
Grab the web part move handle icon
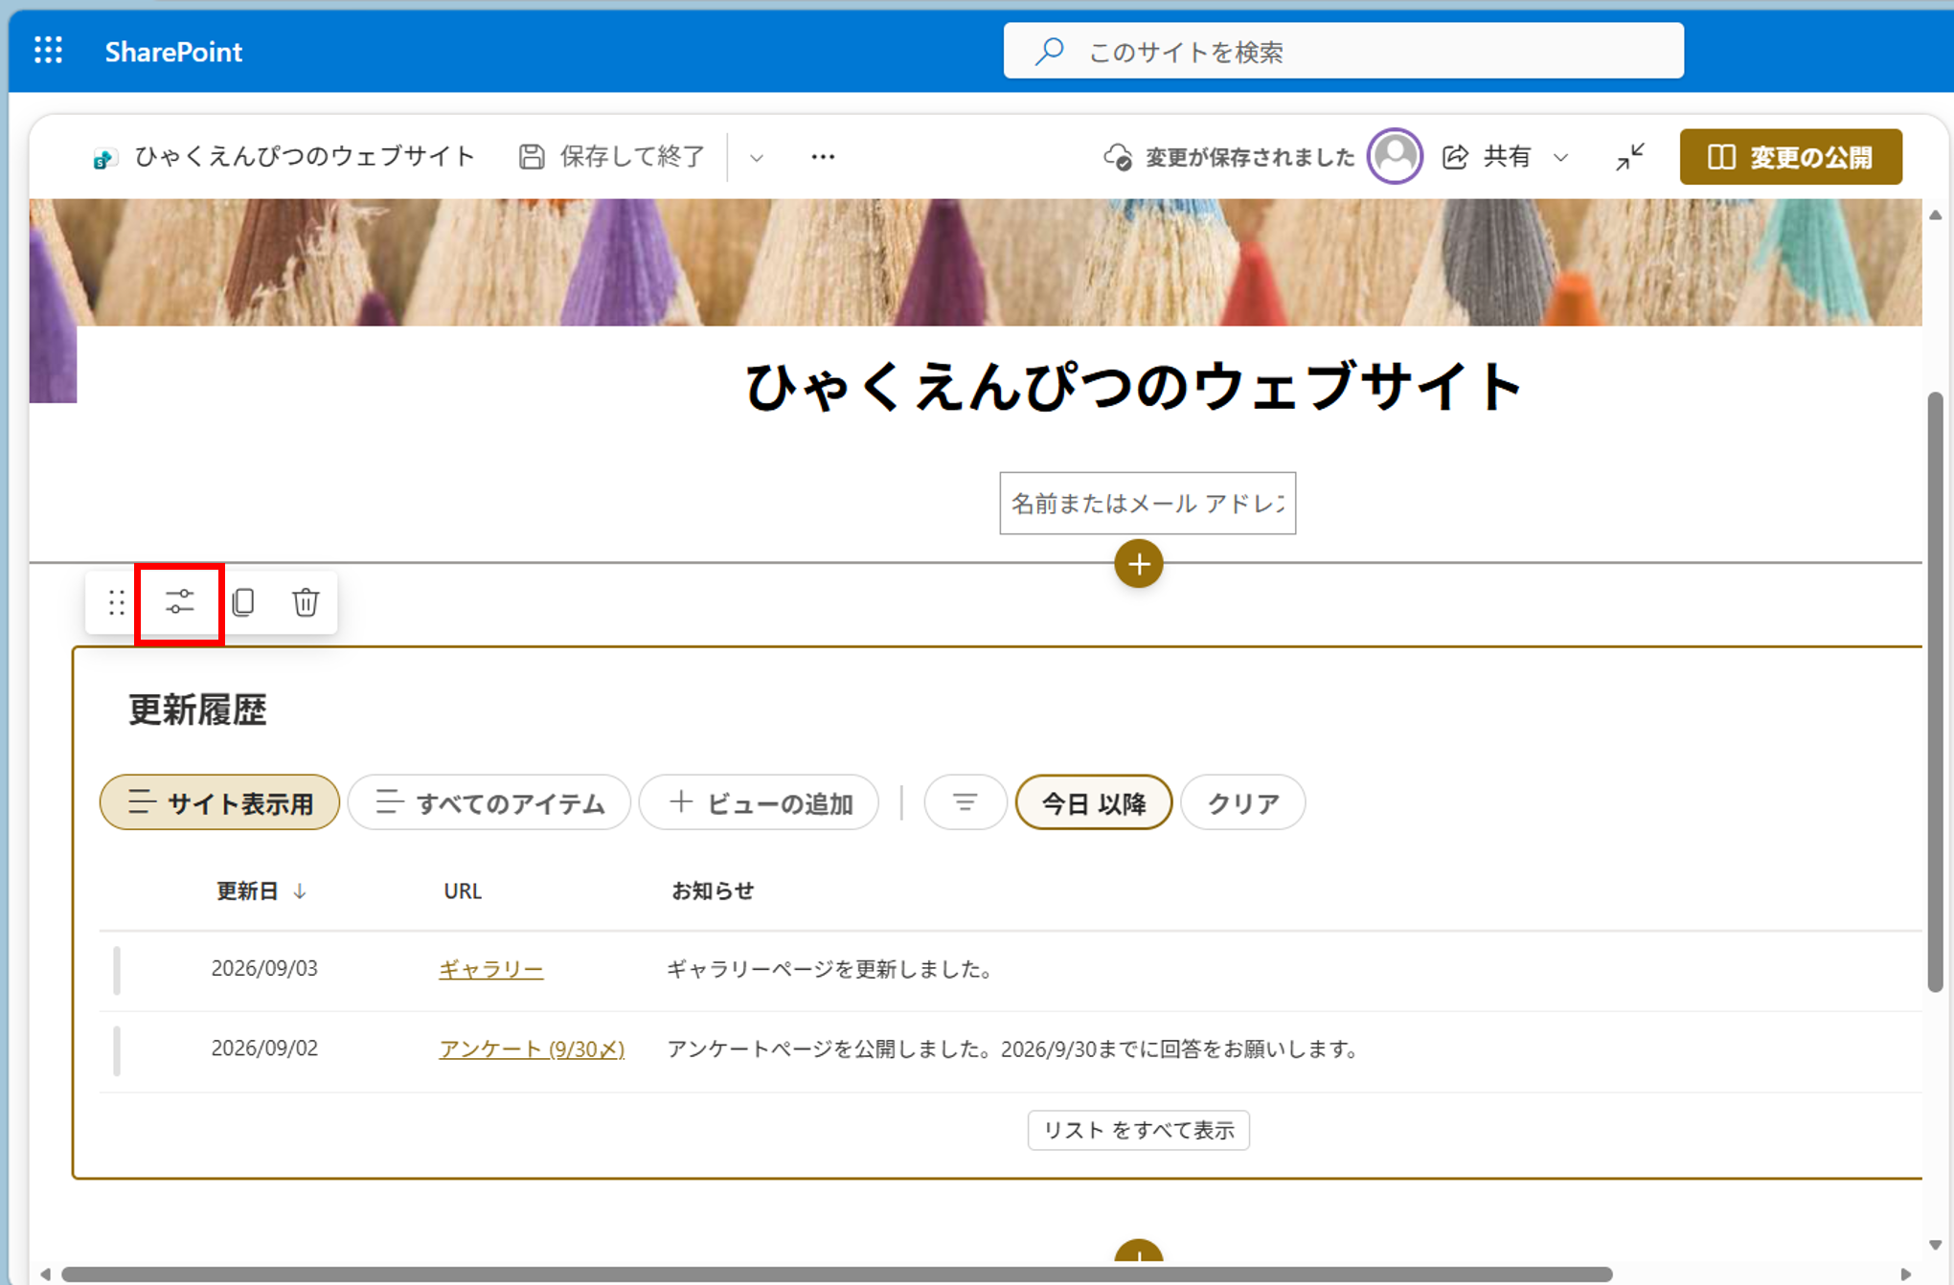[x=117, y=602]
